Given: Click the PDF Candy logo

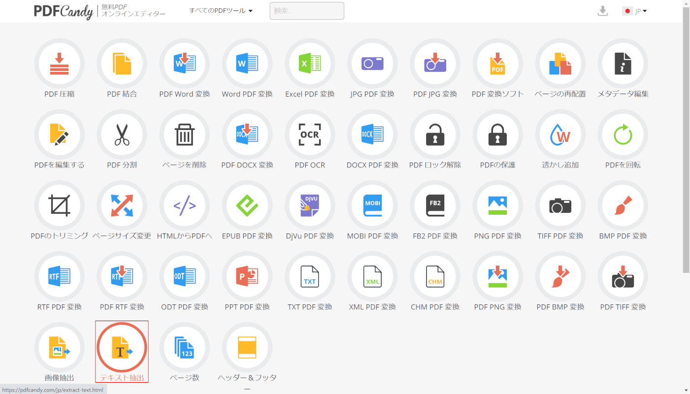Looking at the screenshot, I should [x=63, y=11].
